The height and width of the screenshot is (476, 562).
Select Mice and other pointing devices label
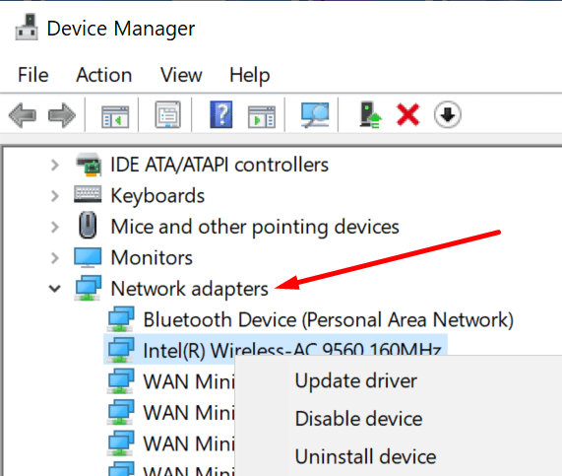pos(255,227)
